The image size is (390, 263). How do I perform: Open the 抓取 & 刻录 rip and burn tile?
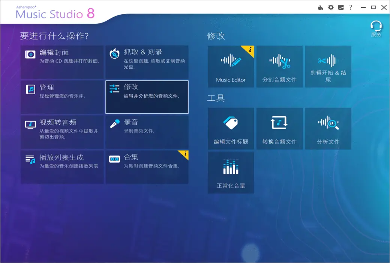[x=147, y=62]
